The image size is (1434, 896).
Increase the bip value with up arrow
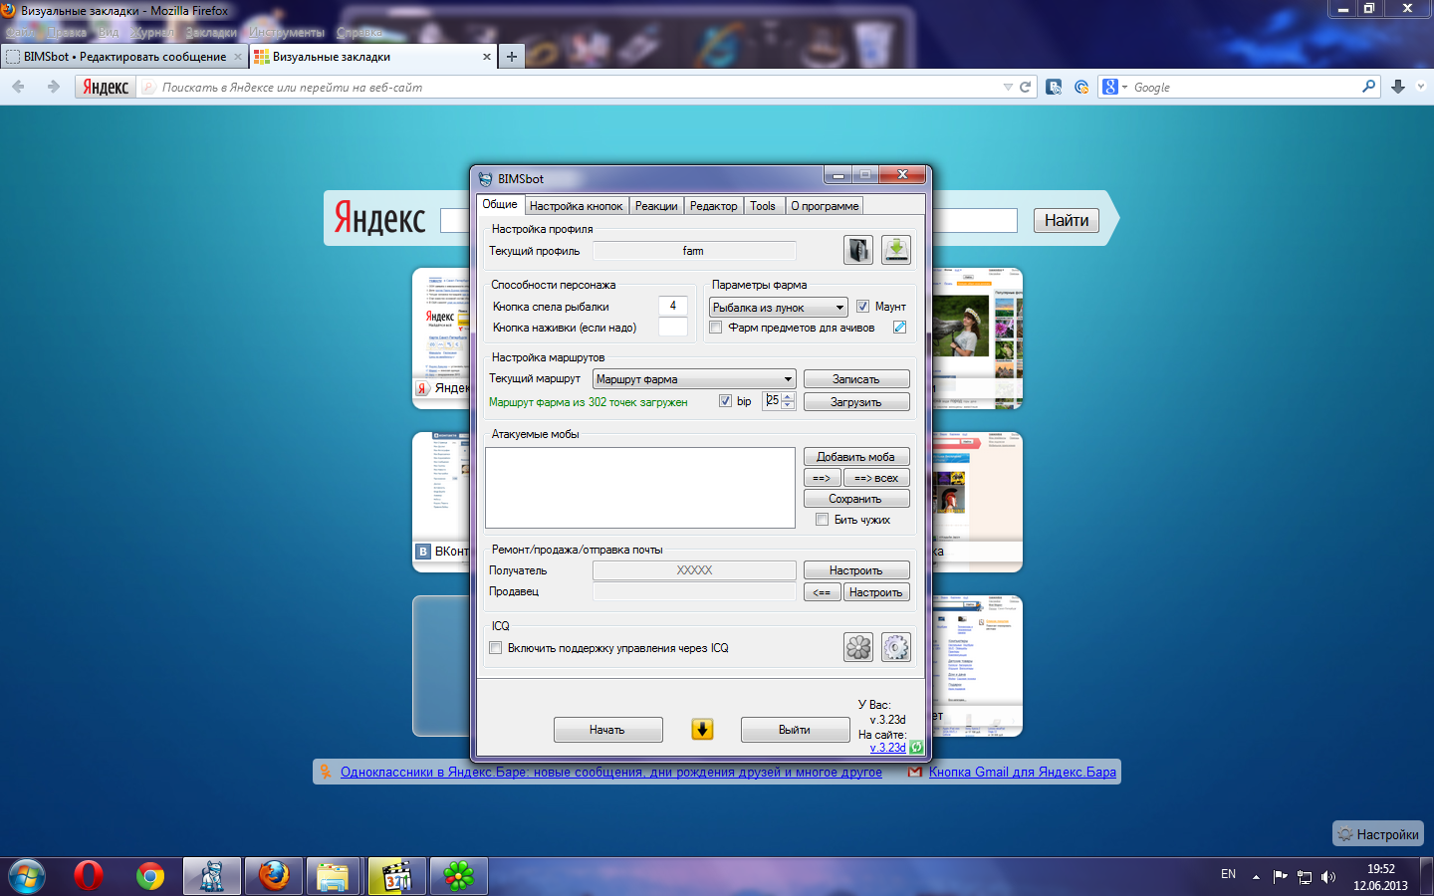(x=789, y=396)
